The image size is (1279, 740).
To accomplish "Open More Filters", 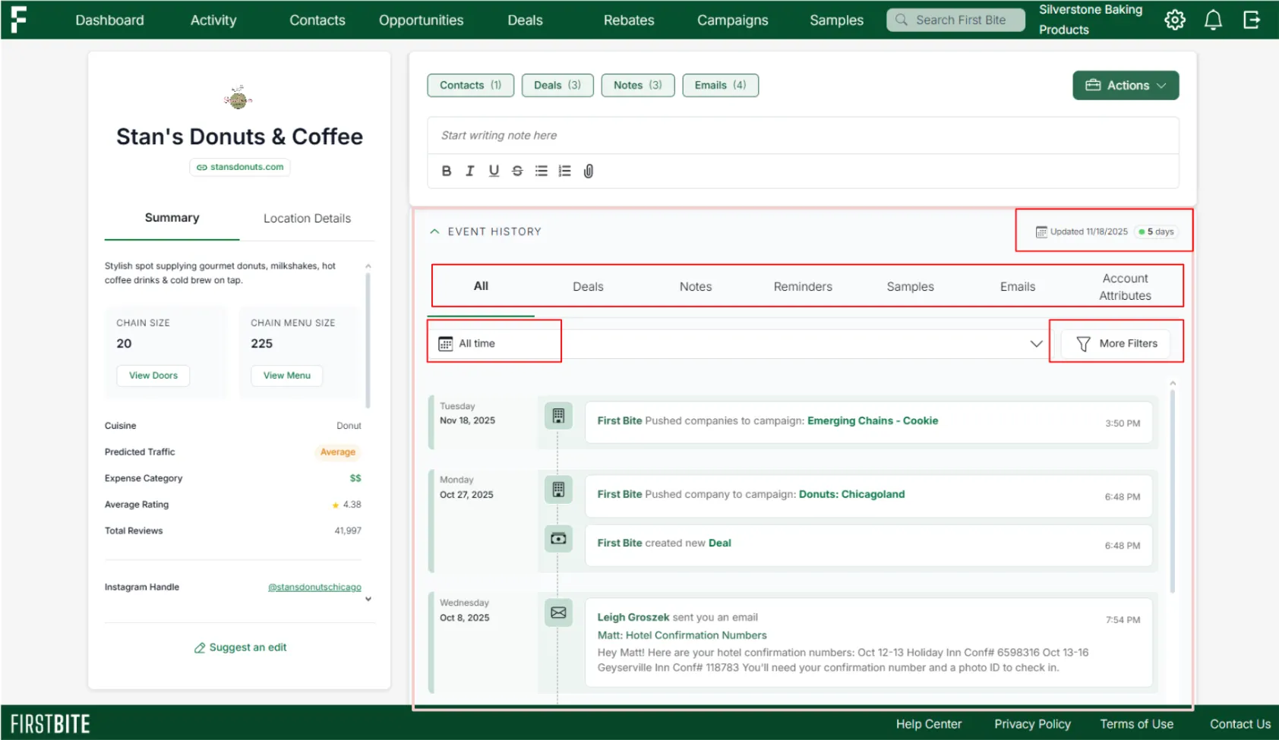I will coord(1115,344).
